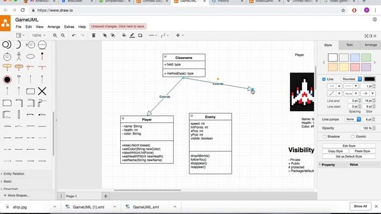Open the Arrange menu
The height and width of the screenshot is (214, 381).
click(x=54, y=27)
